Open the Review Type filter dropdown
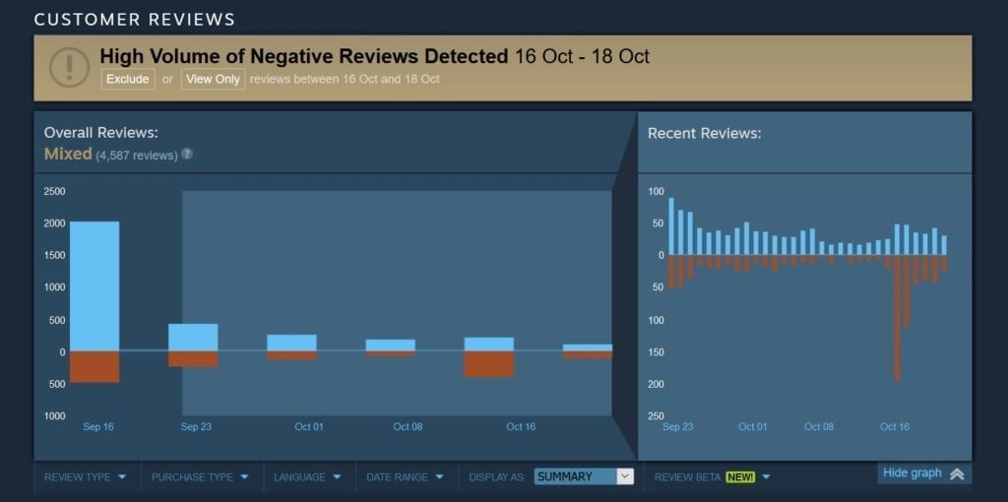Screen dimensions: 1008x502 pos(86,477)
